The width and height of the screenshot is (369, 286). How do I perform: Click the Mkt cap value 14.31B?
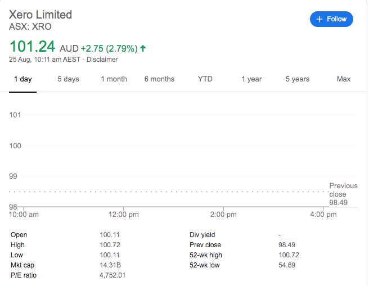tap(109, 265)
